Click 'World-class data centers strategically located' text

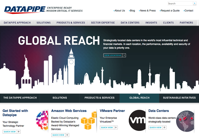tap(162, 120)
